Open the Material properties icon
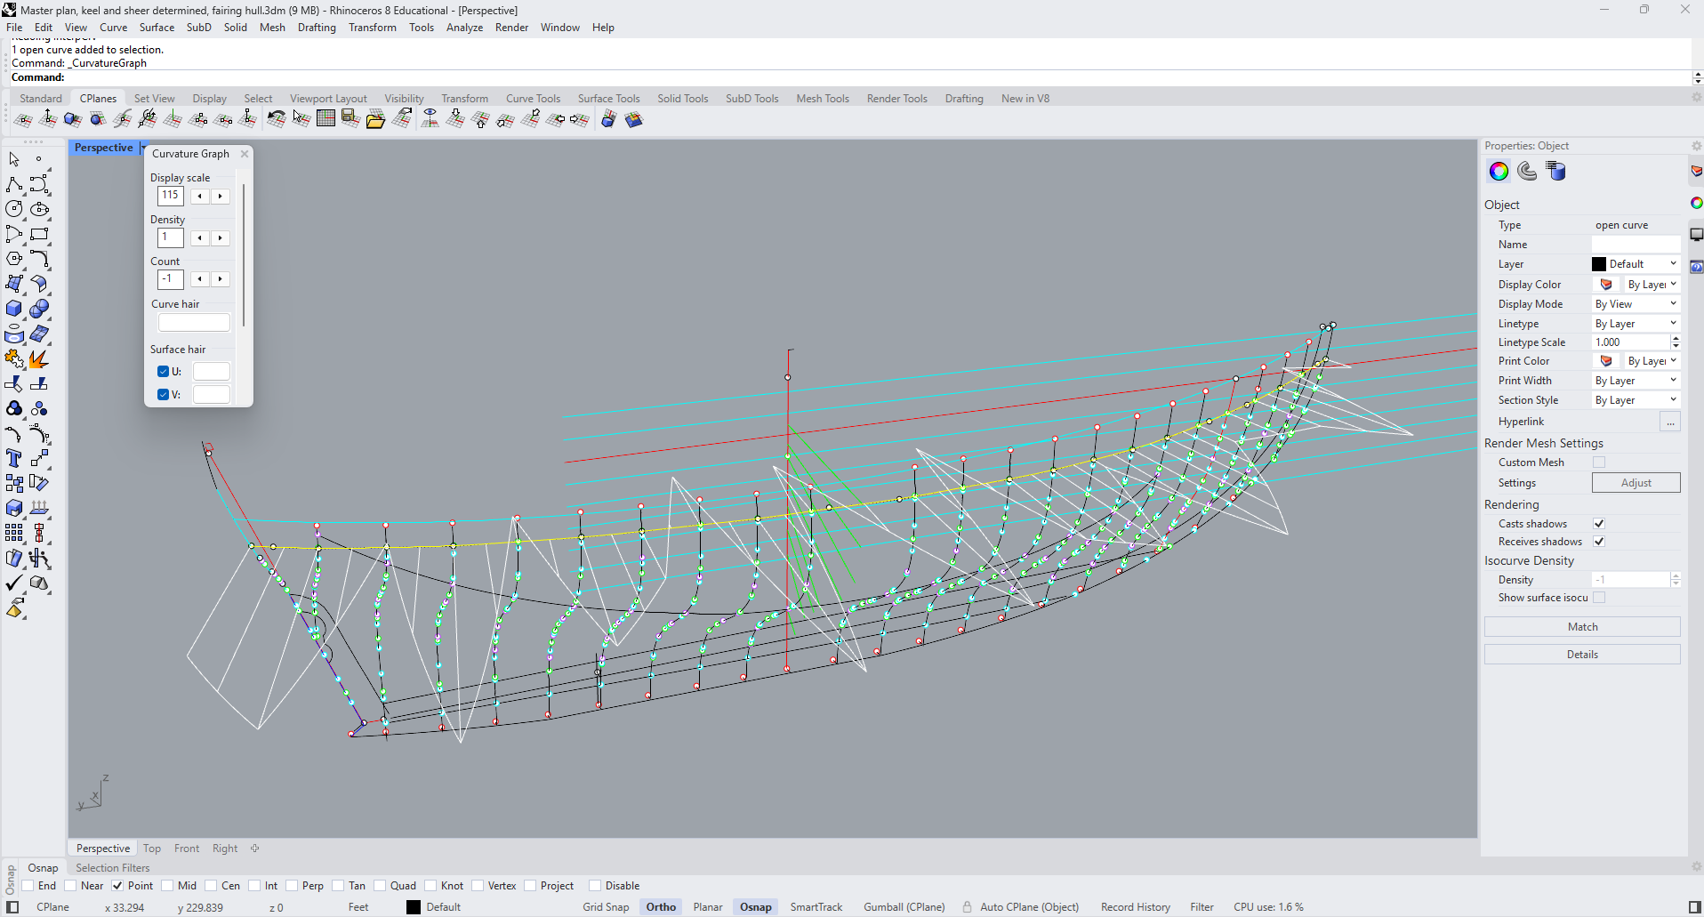 click(x=1527, y=171)
